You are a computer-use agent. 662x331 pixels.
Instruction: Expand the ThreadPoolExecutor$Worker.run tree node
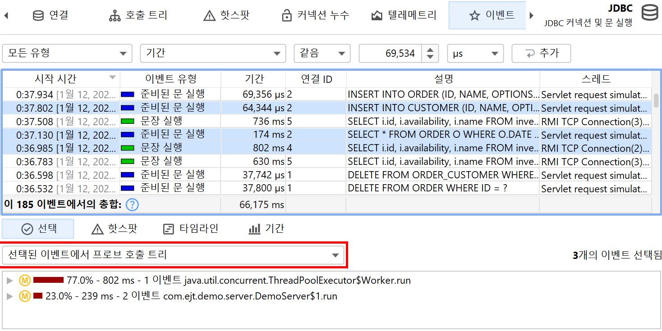pos(10,281)
